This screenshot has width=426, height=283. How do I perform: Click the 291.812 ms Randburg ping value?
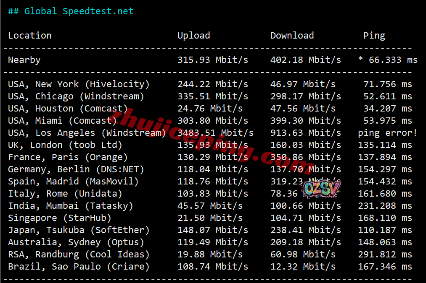tap(385, 254)
